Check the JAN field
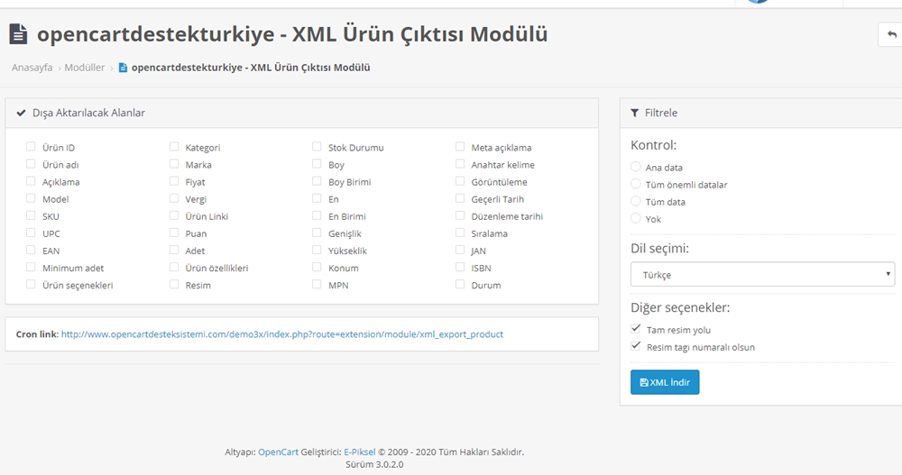Viewport: 902px width, 475px height. [x=460, y=251]
